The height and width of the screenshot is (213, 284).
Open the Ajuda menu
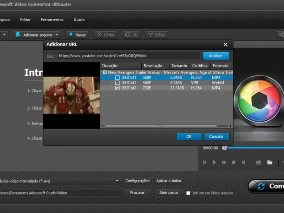coord(79,20)
